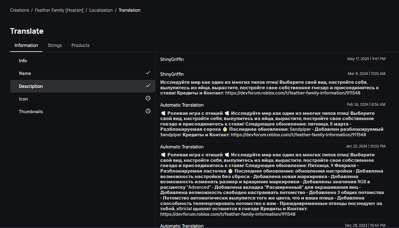The width and height of the screenshot is (399, 228).
Task: Click the Translation breadcrumb entry
Action: [130, 10]
